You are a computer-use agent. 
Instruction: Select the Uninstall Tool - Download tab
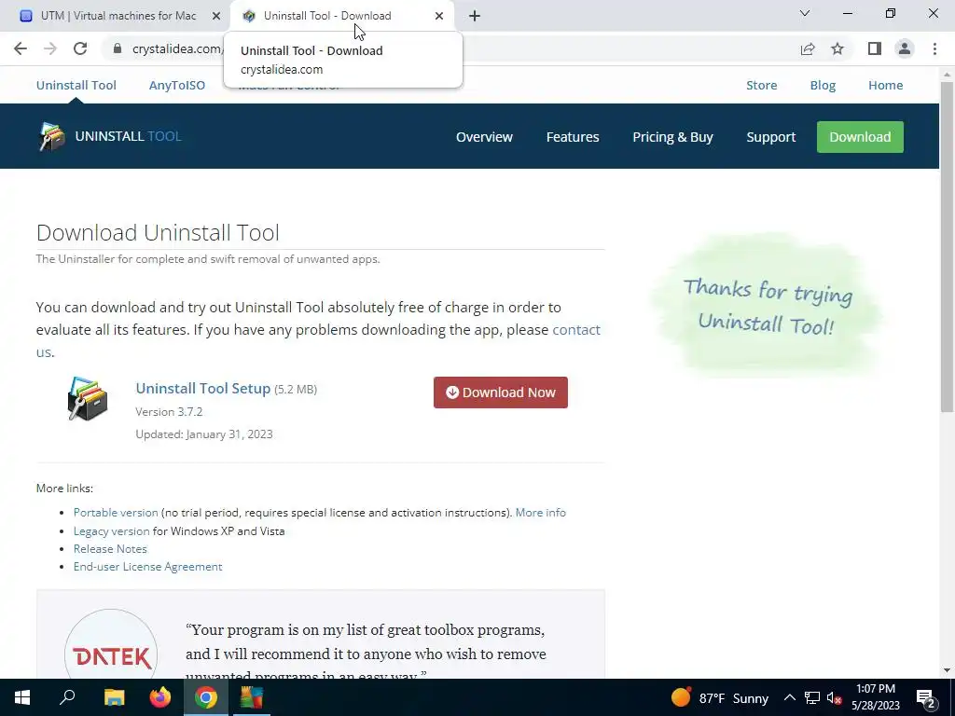click(x=343, y=16)
